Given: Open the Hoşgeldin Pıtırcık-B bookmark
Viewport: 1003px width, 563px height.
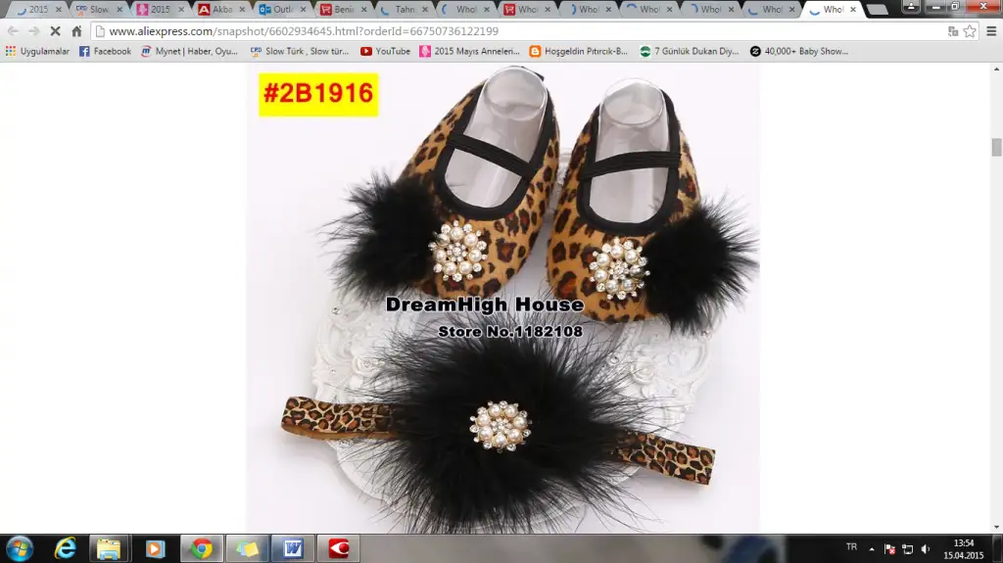Looking at the screenshot, I should pyautogui.click(x=579, y=51).
